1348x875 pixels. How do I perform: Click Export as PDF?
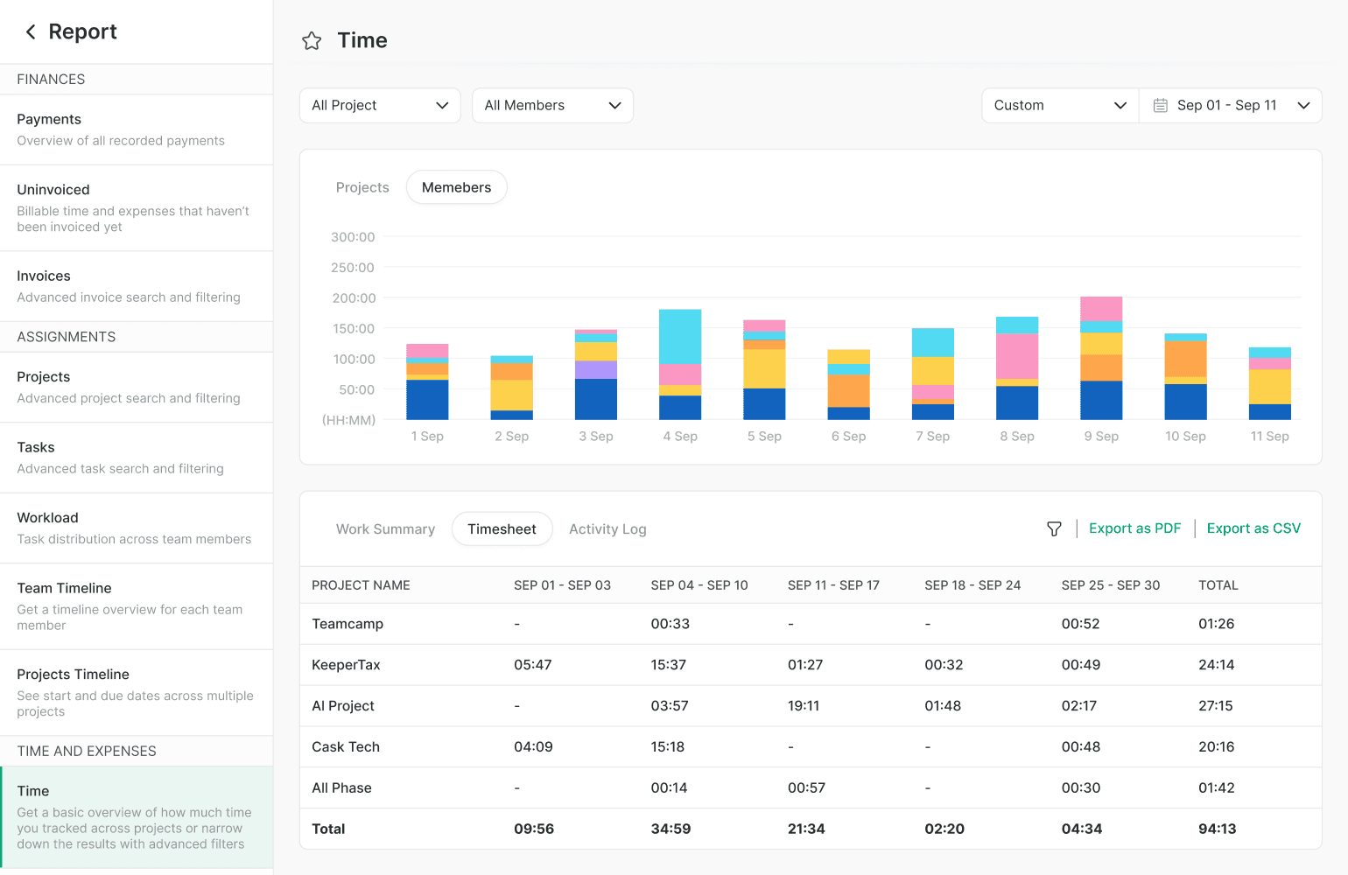point(1134,528)
